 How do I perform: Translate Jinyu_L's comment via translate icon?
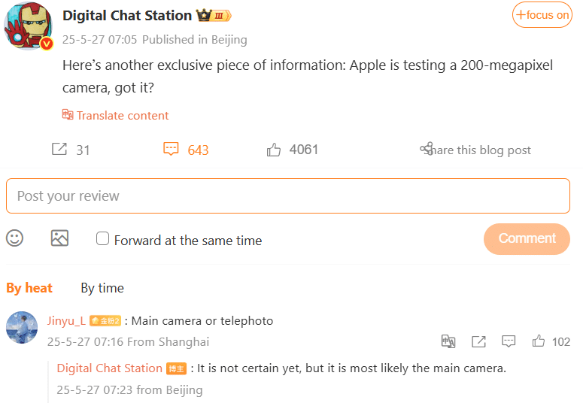tap(448, 341)
